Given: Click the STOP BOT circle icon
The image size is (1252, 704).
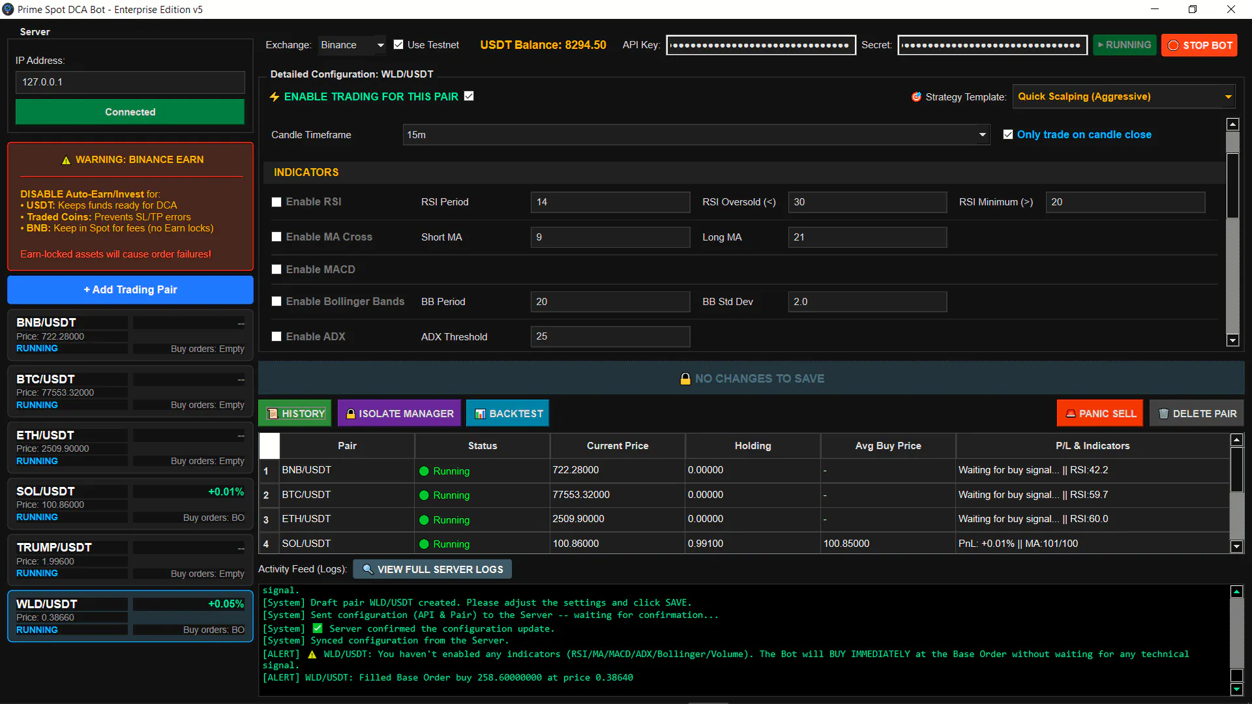Looking at the screenshot, I should point(1174,45).
